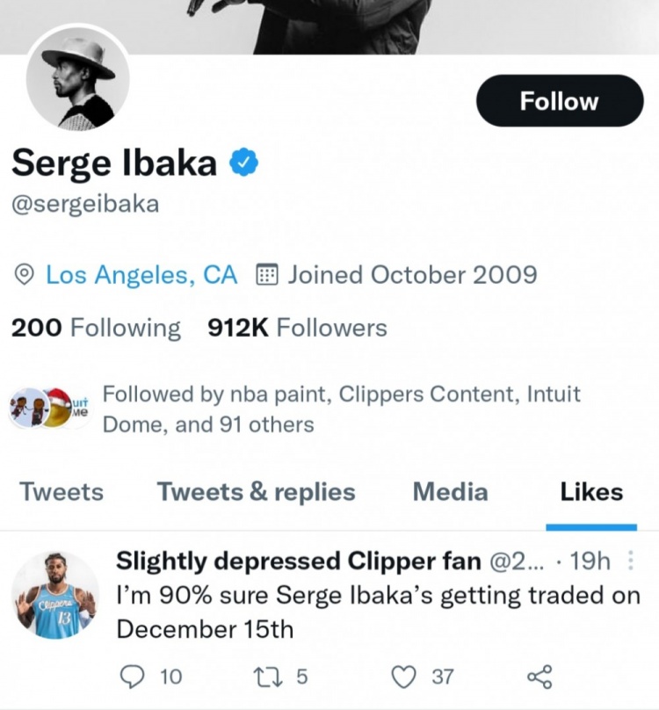Click the location pin icon
Screen dimensions: 659x710
click(x=25, y=275)
